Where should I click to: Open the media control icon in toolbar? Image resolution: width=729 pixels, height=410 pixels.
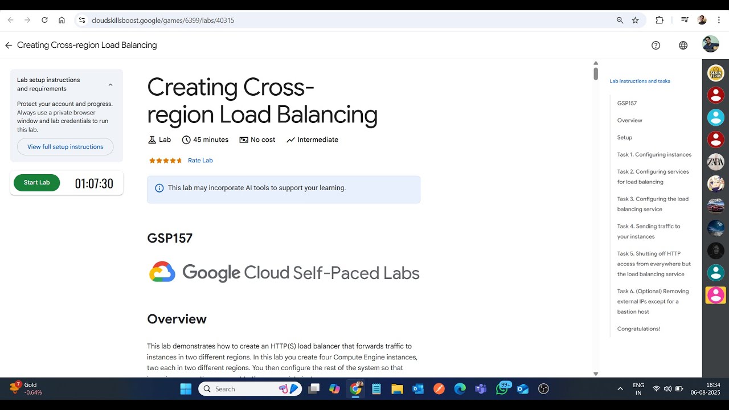pyautogui.click(x=685, y=20)
